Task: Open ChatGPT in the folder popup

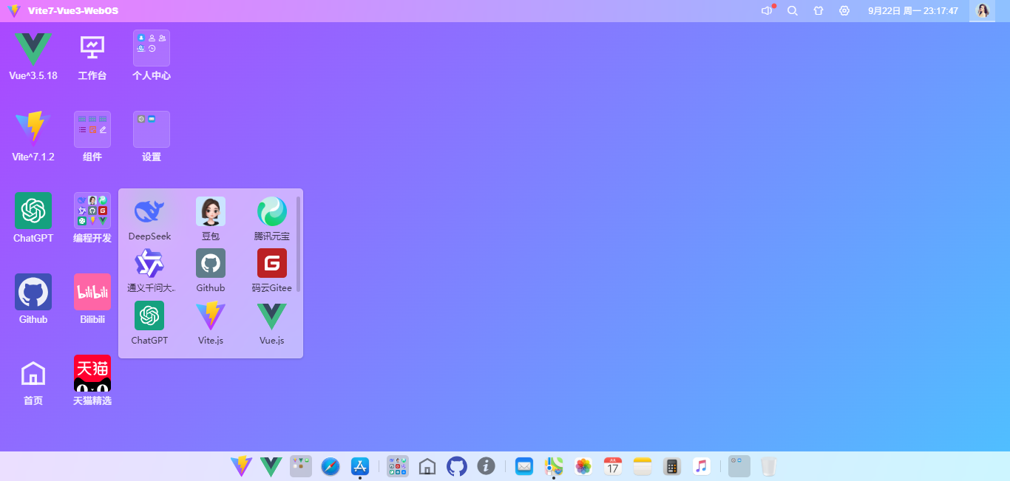Action: 149,323
